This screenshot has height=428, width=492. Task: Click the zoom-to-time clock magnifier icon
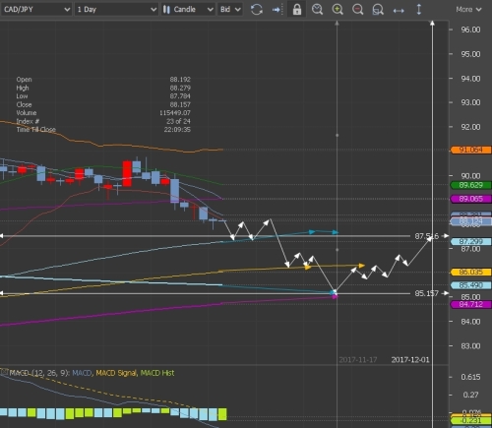tap(317, 10)
